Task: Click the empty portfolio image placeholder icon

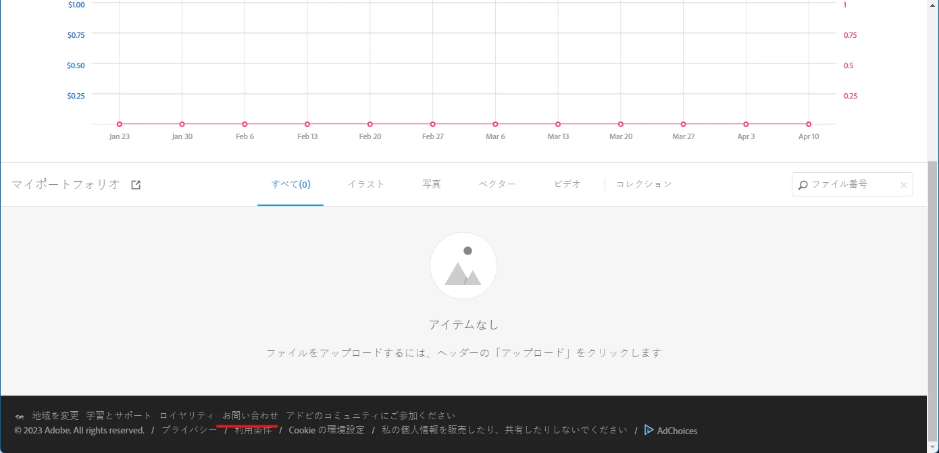Action: click(463, 266)
